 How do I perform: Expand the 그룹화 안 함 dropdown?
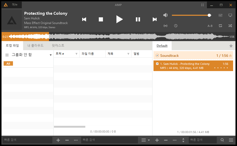click(x=51, y=55)
